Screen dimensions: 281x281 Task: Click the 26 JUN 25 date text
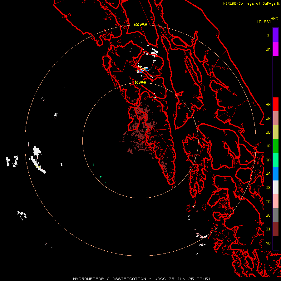pyautogui.click(x=181, y=279)
